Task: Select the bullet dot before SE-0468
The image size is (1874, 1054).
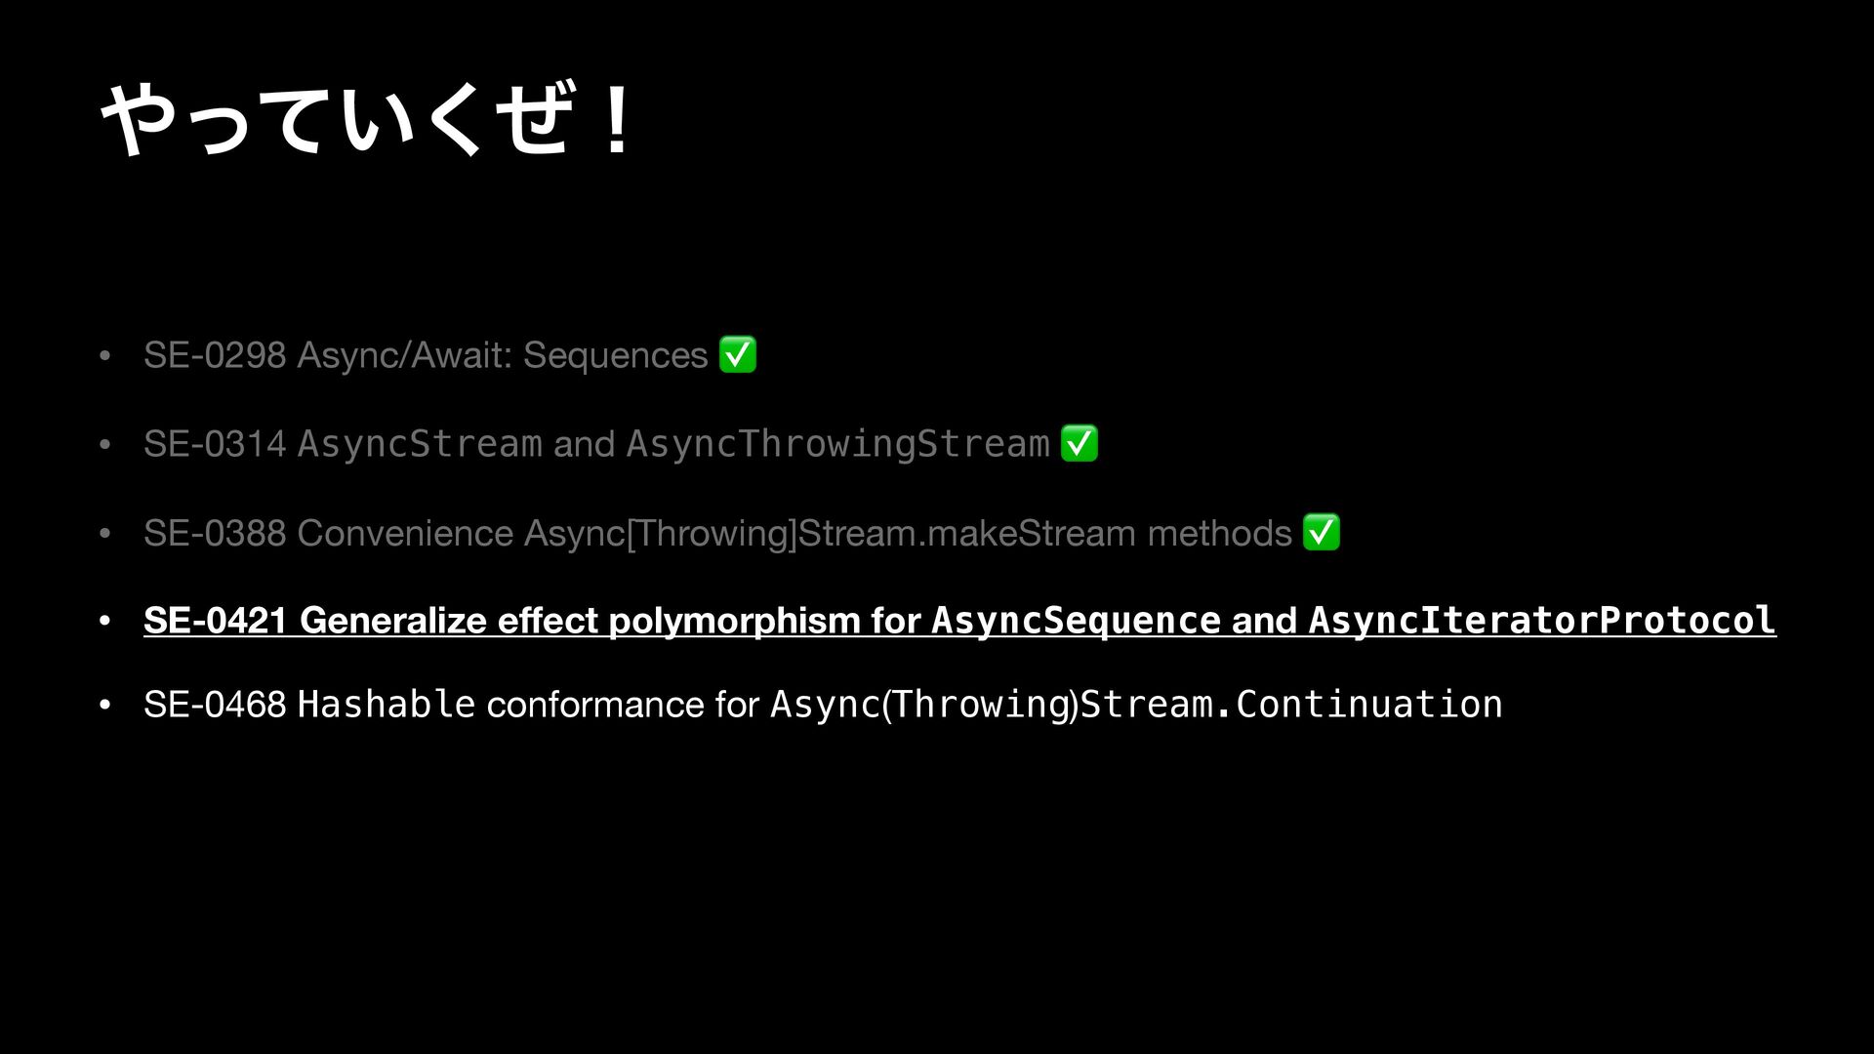Action: [104, 705]
